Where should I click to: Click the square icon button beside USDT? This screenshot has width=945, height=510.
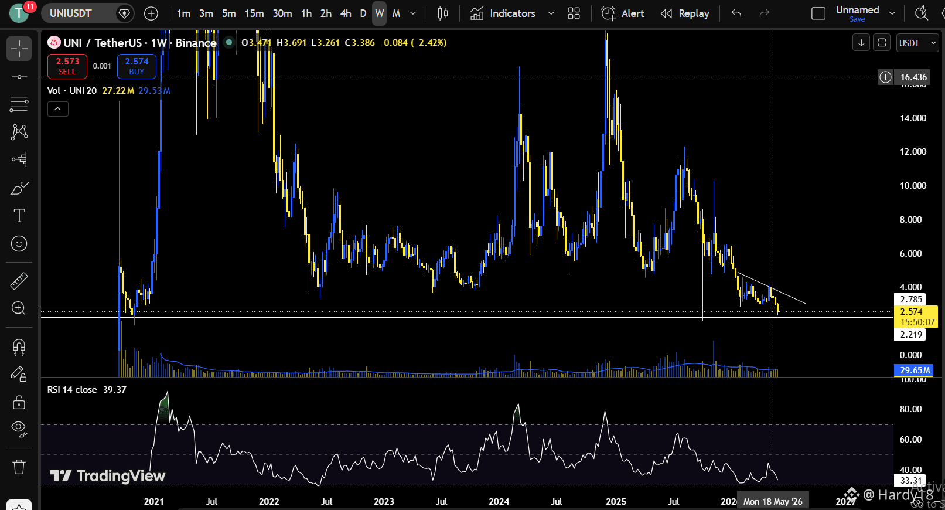tap(882, 43)
